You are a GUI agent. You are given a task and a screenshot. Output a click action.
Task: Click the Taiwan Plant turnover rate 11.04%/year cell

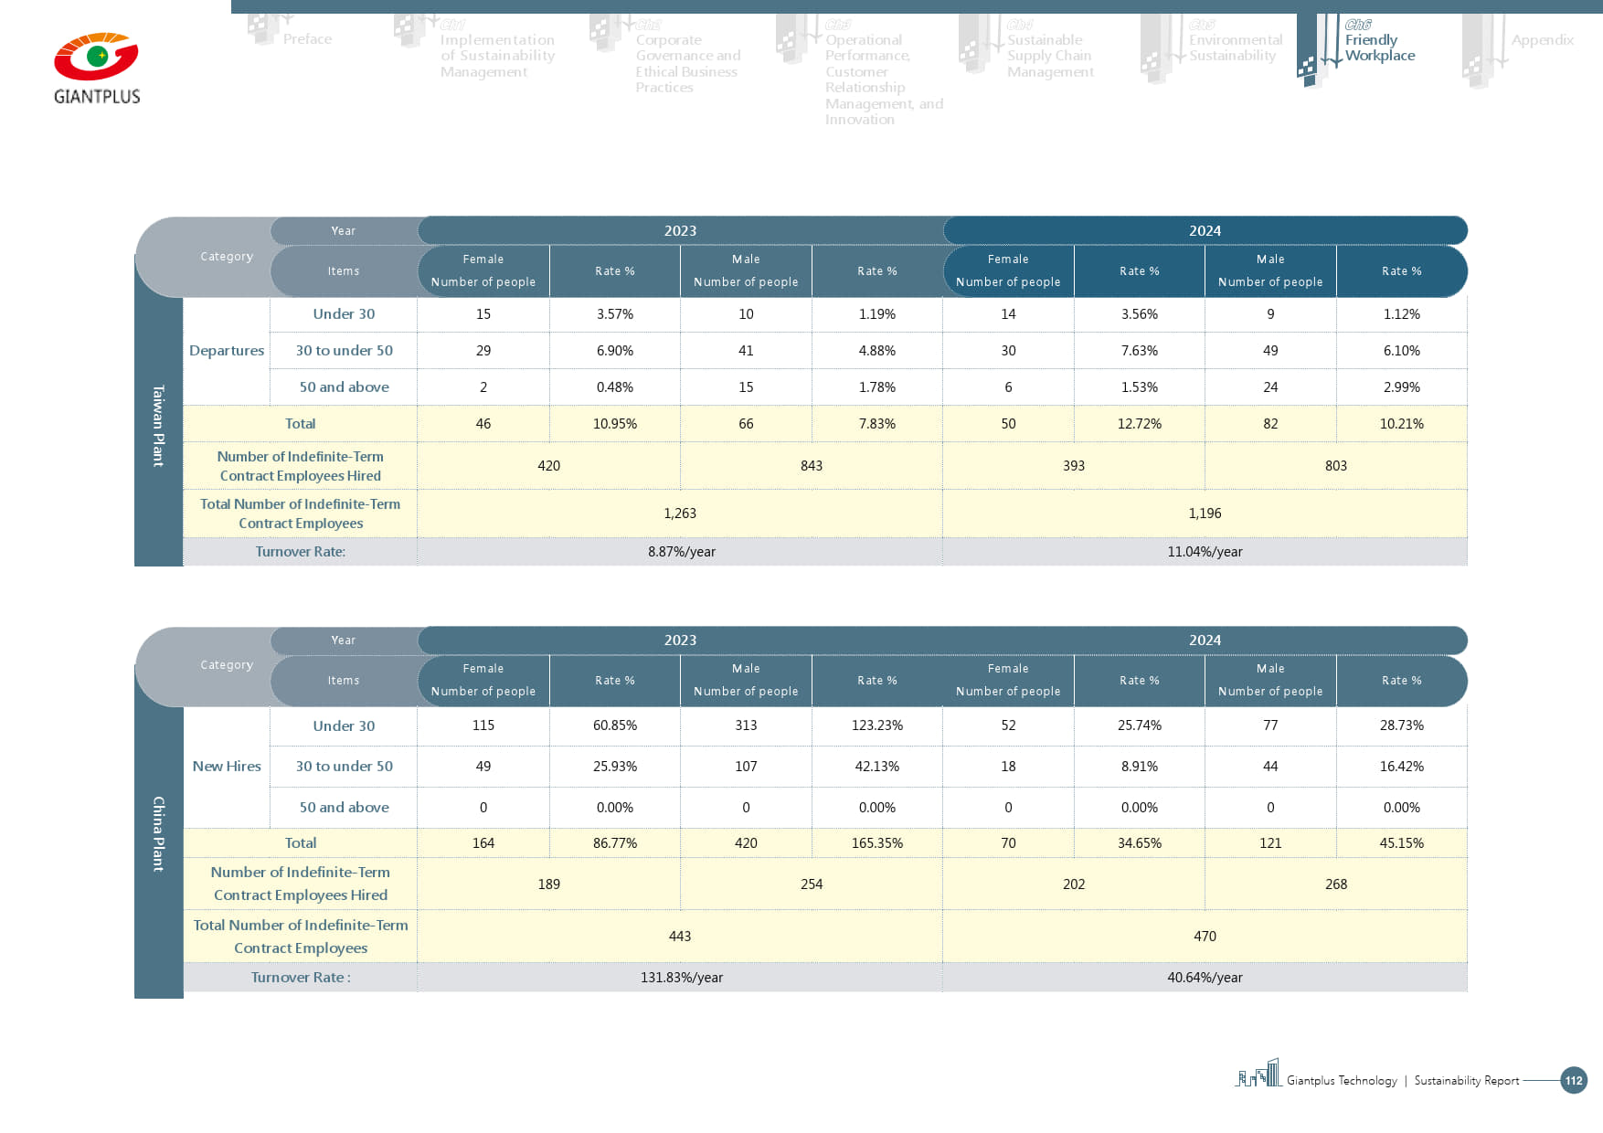1205,552
